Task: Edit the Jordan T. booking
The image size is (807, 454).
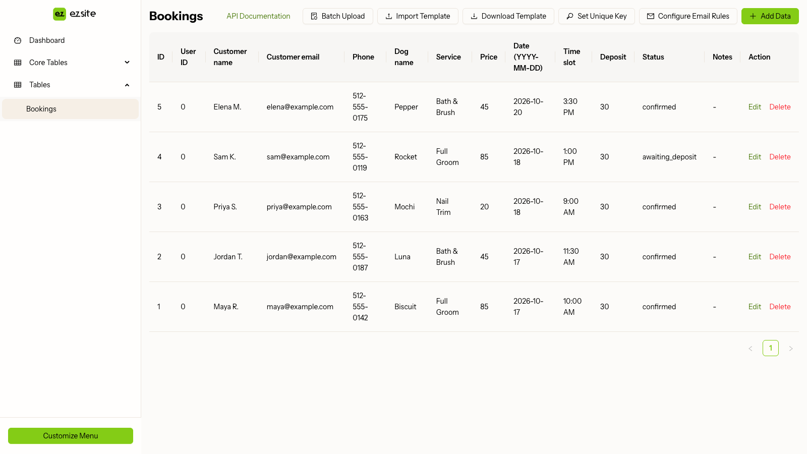Action: click(755, 257)
